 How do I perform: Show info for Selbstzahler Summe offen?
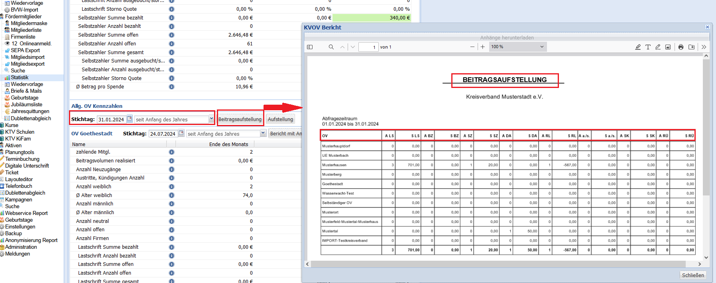(171, 35)
